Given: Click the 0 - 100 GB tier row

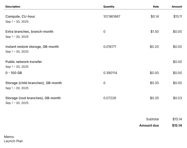Looking at the screenshot, I should coord(14,73).
